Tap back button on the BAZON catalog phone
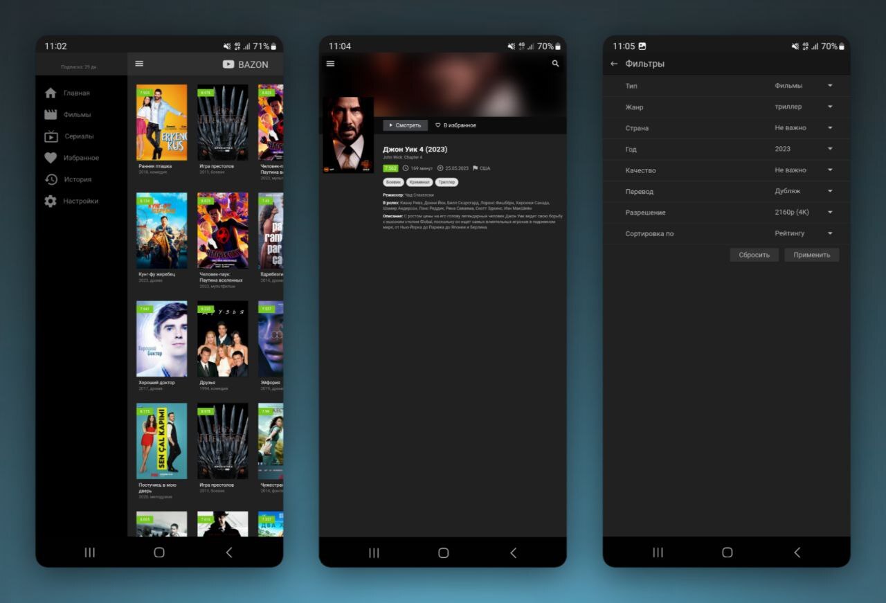Image resolution: width=886 pixels, height=603 pixels. 229,552
